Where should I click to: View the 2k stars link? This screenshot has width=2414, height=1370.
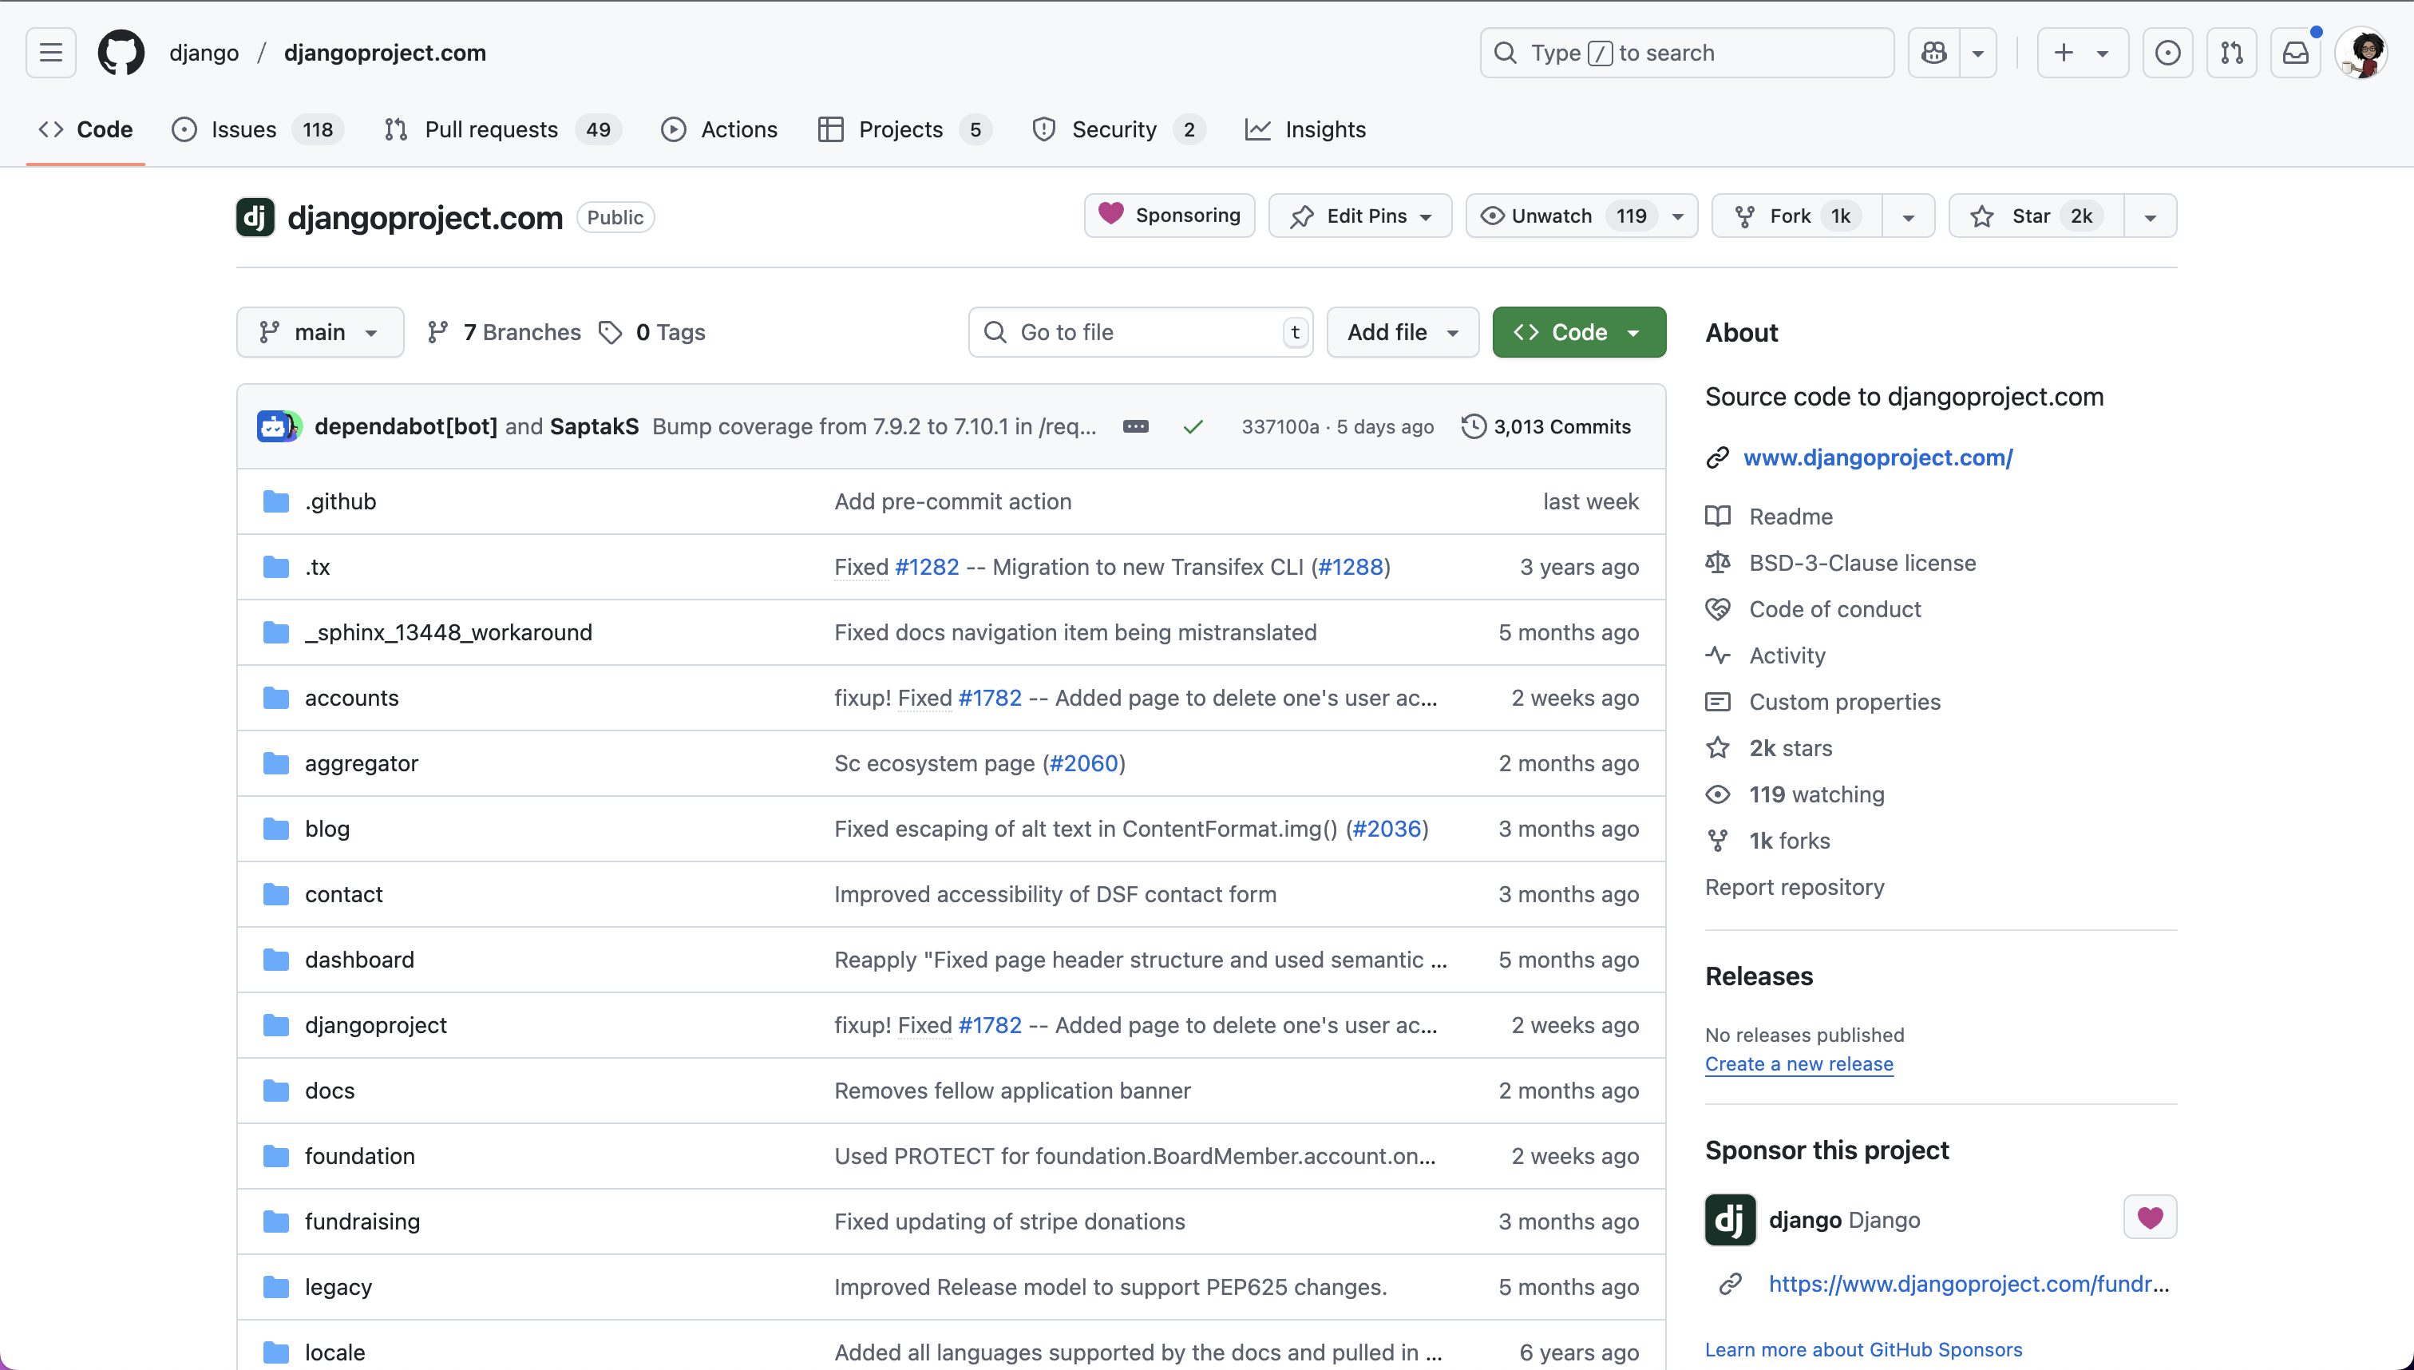[1791, 748]
